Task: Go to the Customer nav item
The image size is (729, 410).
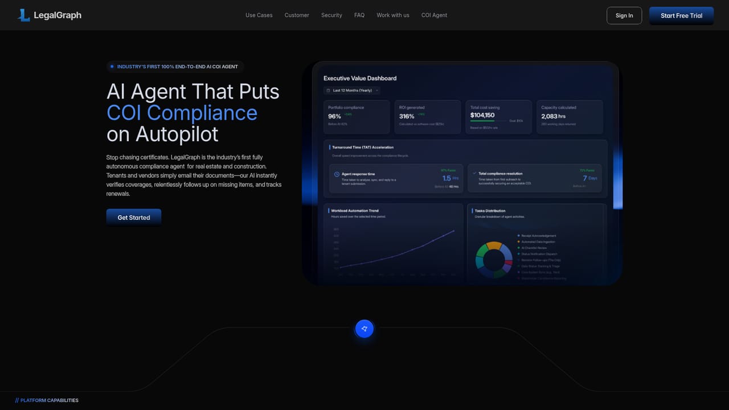Action: coord(297,15)
